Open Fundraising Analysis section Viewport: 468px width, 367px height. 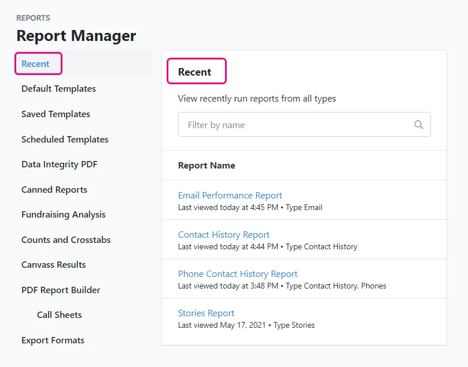[x=63, y=214]
